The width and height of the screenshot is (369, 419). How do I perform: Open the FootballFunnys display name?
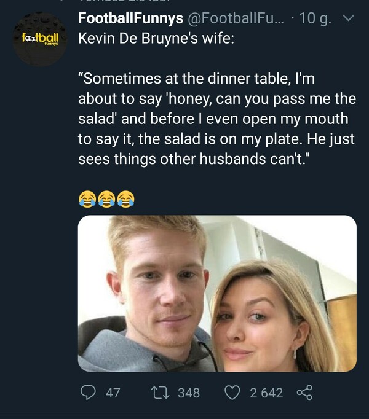130,19
